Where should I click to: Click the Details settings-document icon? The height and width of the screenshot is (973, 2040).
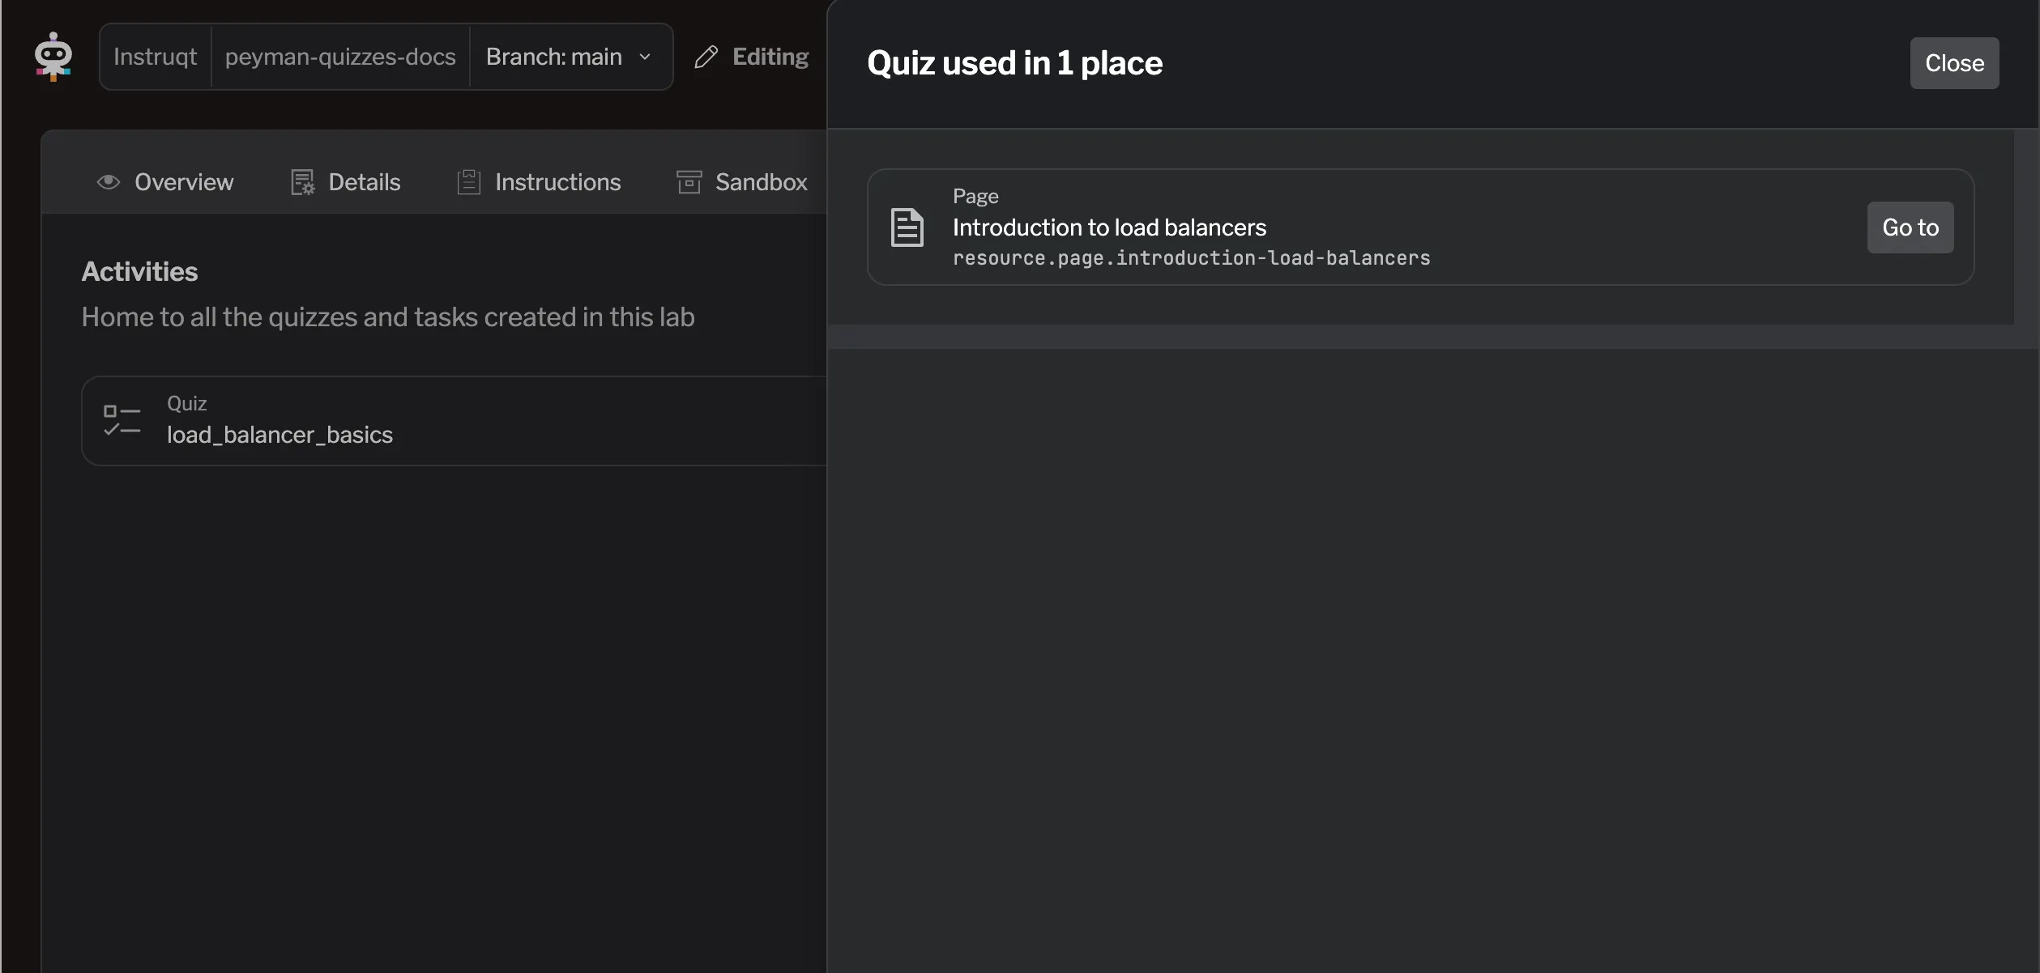click(x=302, y=181)
